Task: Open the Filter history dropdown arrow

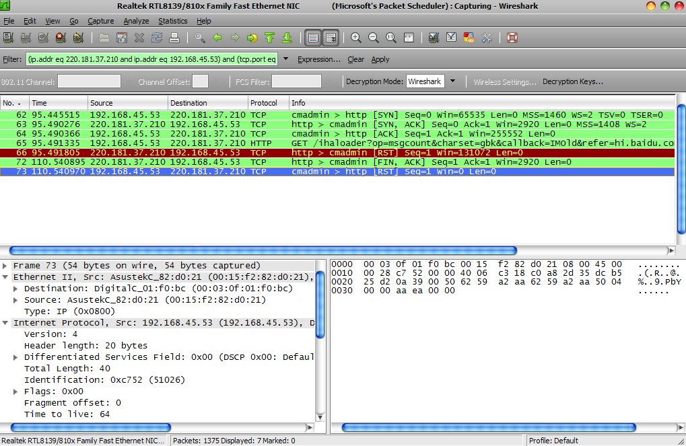Action: pos(285,59)
